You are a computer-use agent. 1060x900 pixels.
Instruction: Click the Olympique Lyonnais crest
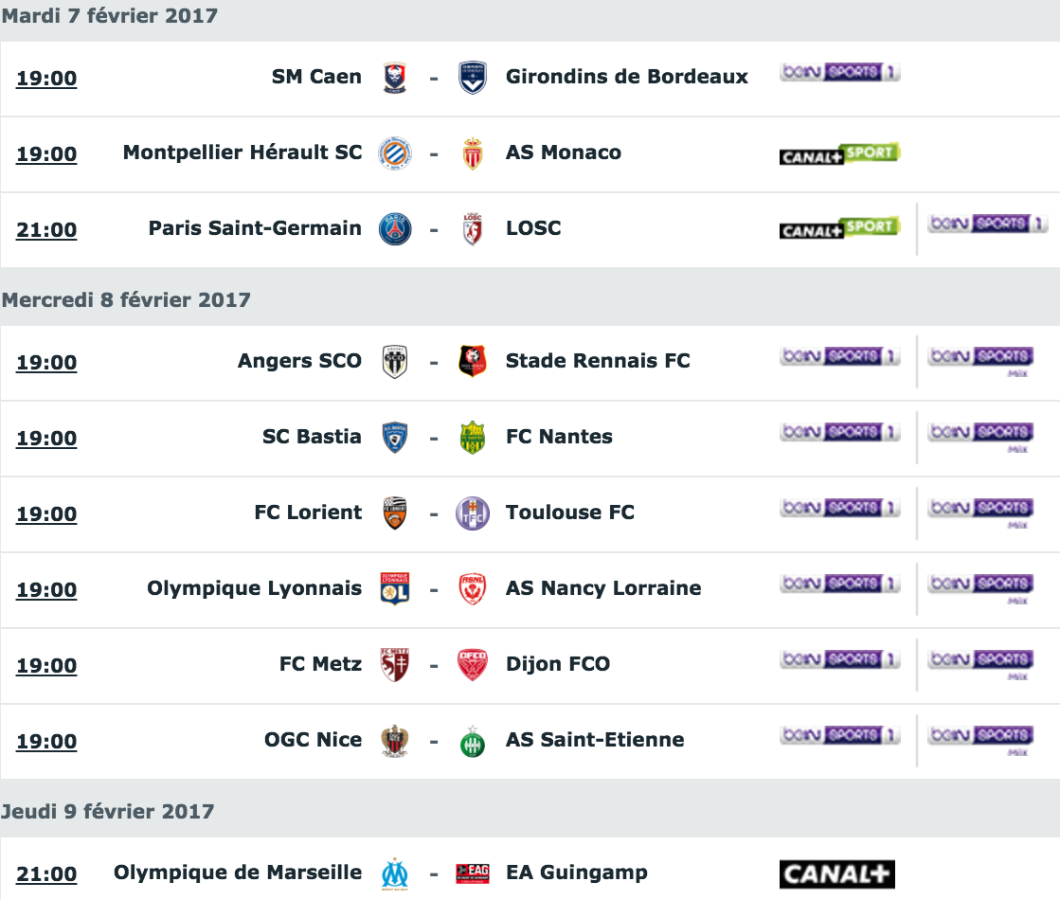395,588
